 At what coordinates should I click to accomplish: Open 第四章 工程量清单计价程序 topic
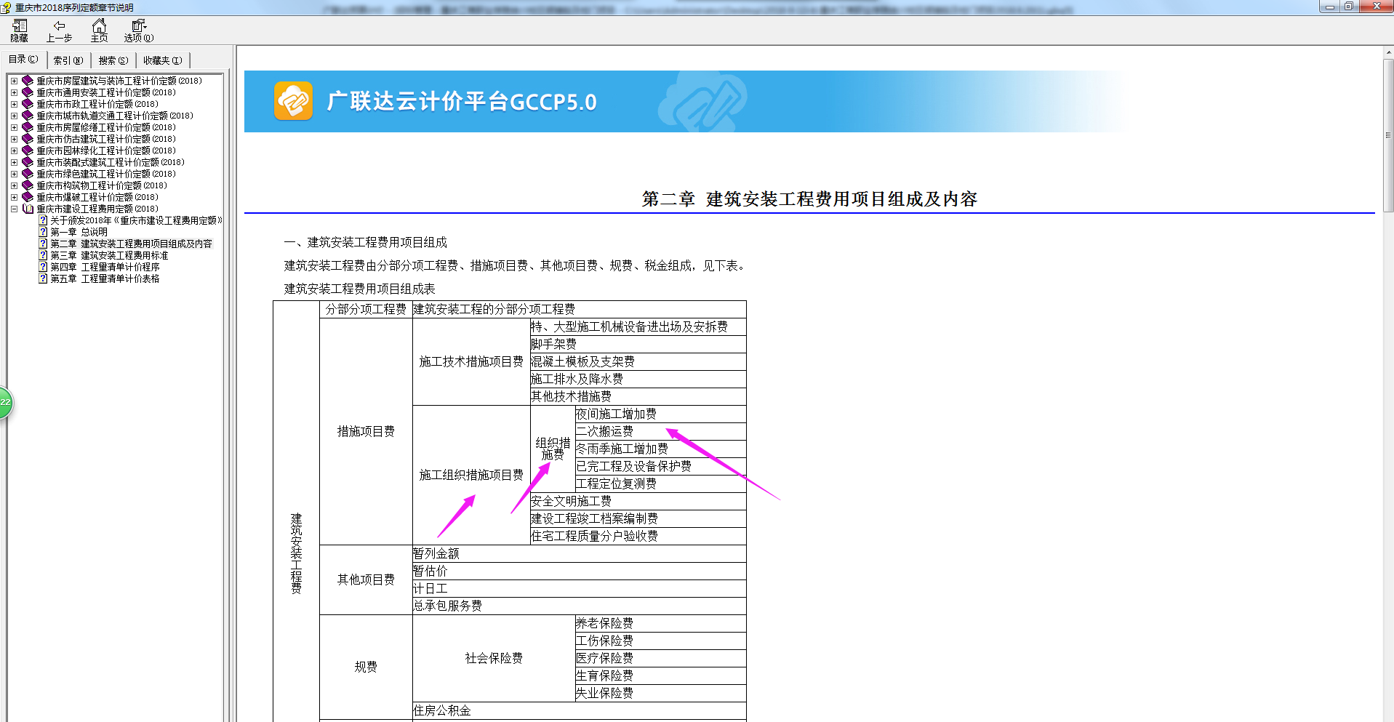point(105,267)
